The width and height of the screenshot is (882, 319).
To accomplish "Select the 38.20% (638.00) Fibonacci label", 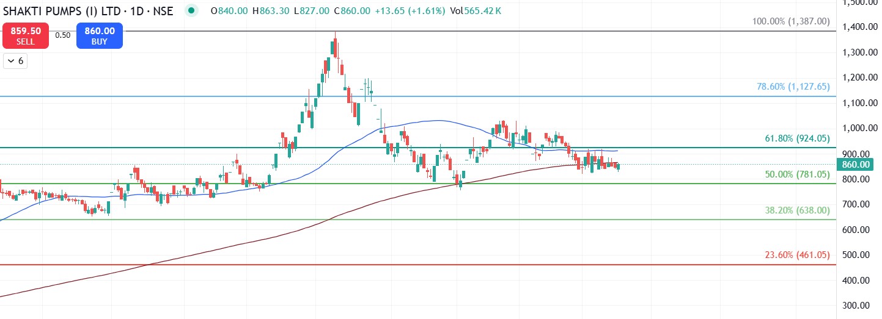I will click(x=798, y=210).
